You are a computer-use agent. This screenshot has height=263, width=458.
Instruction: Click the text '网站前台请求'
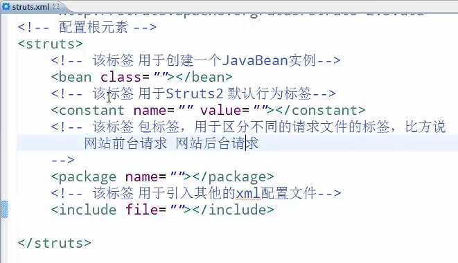coord(125,143)
